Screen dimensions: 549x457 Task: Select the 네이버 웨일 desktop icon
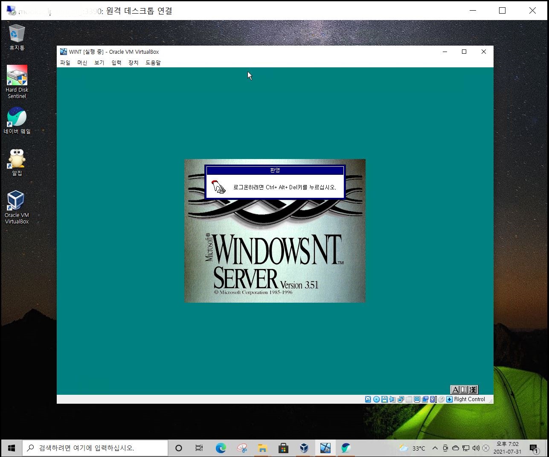(x=17, y=121)
